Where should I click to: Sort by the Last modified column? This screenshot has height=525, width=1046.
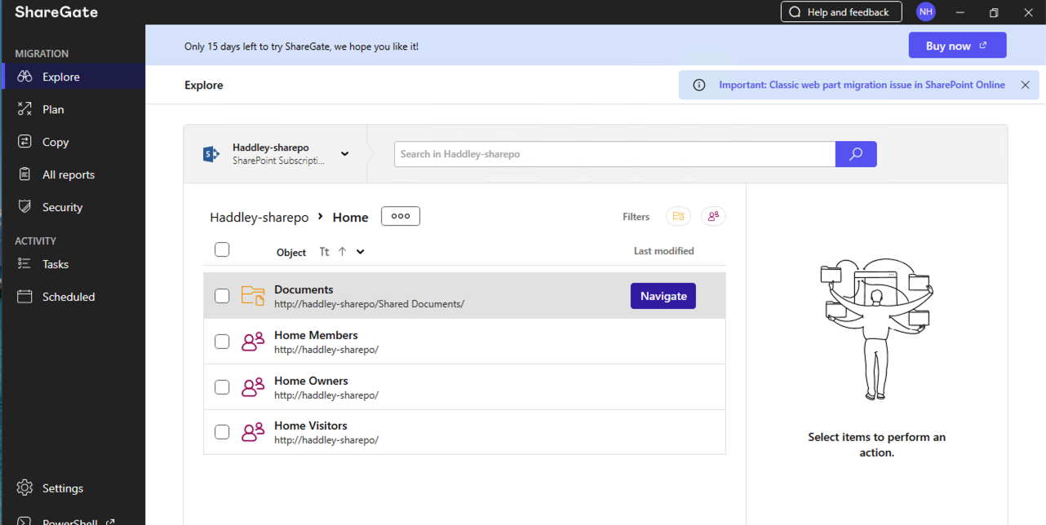pos(664,251)
